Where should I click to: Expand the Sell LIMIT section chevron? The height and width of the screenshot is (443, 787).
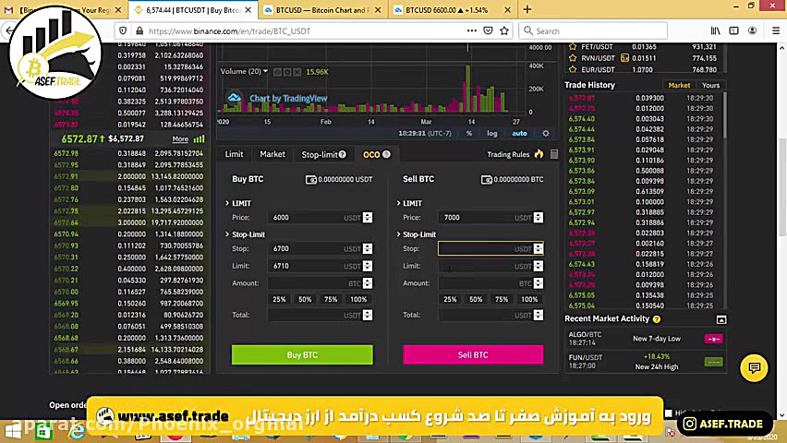coord(398,203)
